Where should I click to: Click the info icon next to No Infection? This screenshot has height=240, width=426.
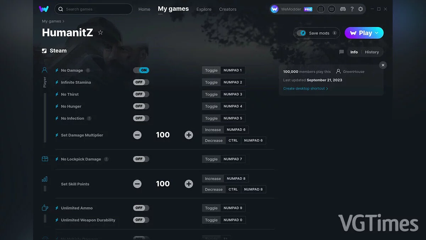[x=89, y=118]
